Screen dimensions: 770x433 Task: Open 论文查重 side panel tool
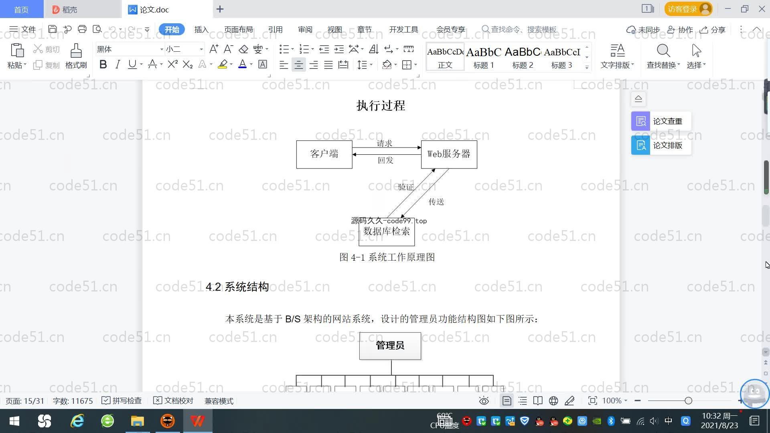coord(661,121)
